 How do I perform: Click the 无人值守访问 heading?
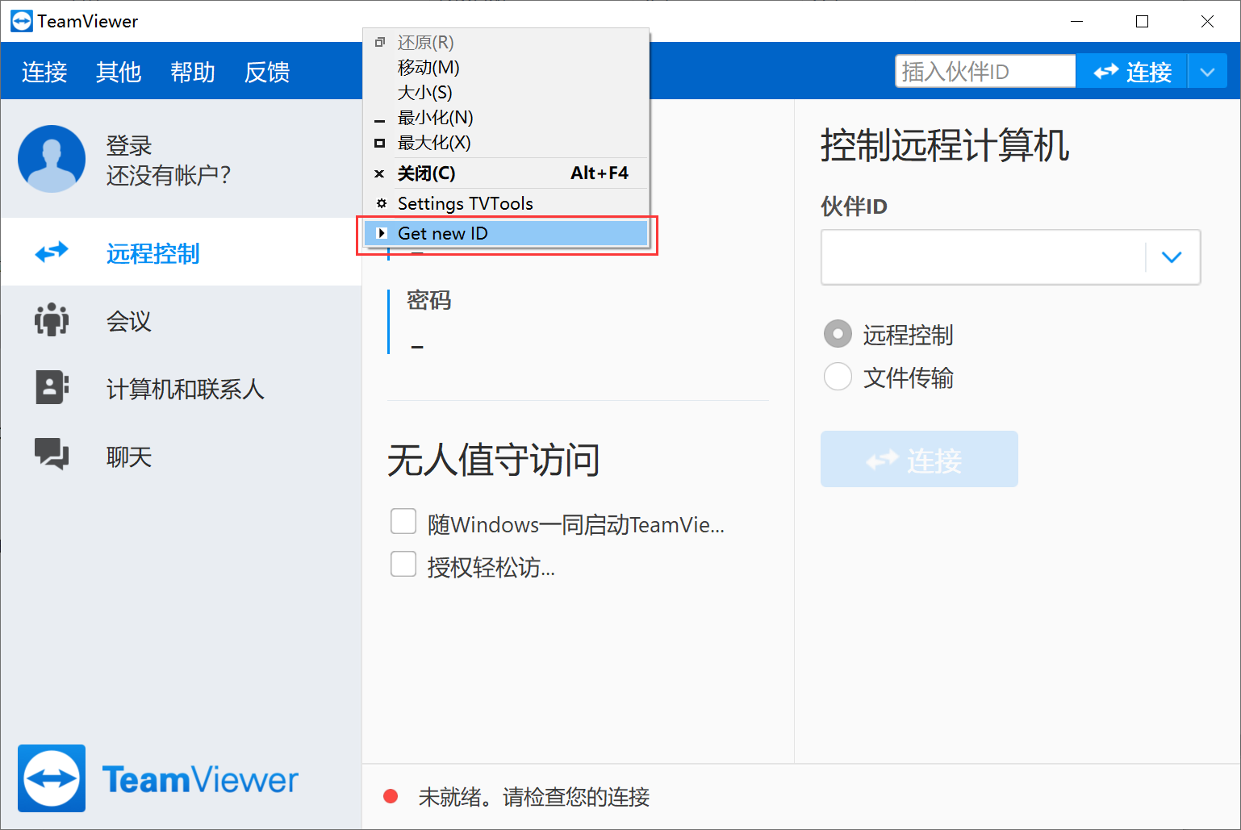click(494, 460)
